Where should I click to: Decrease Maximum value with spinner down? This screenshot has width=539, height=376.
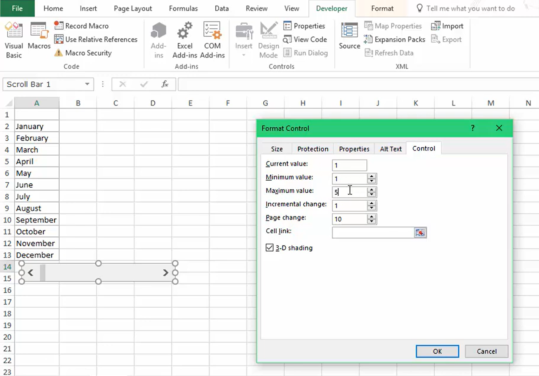(371, 195)
